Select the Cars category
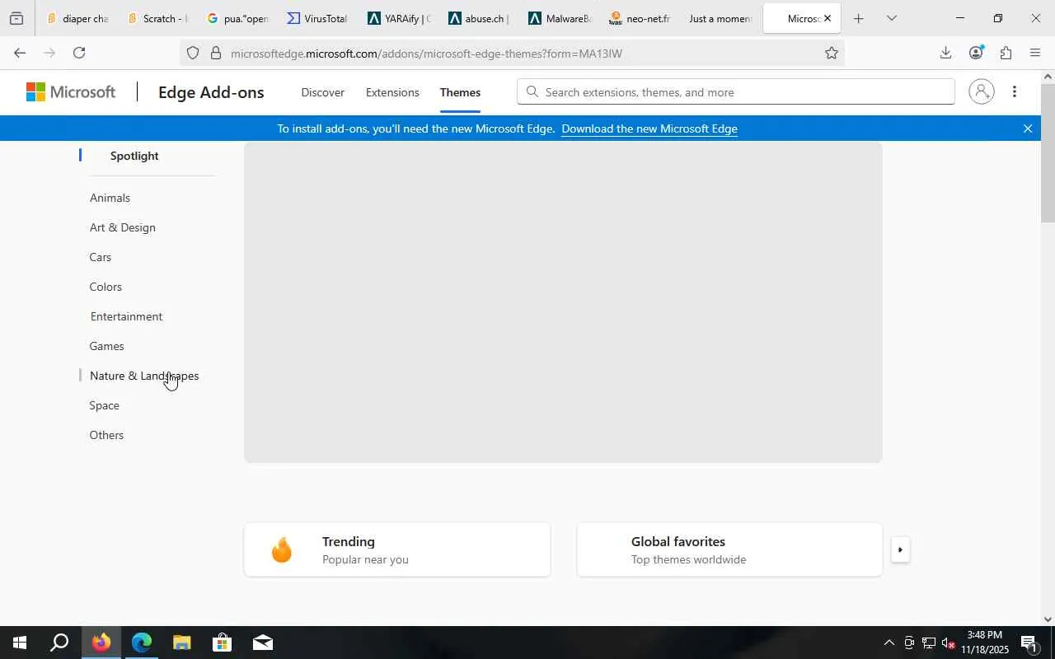 click(101, 257)
